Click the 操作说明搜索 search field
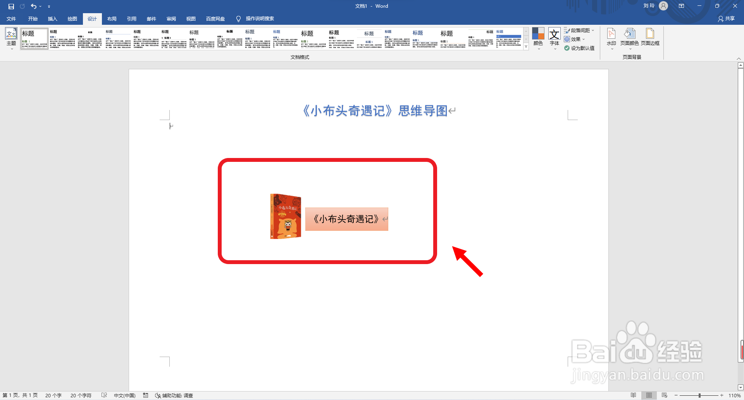The image size is (744, 400). coord(260,19)
